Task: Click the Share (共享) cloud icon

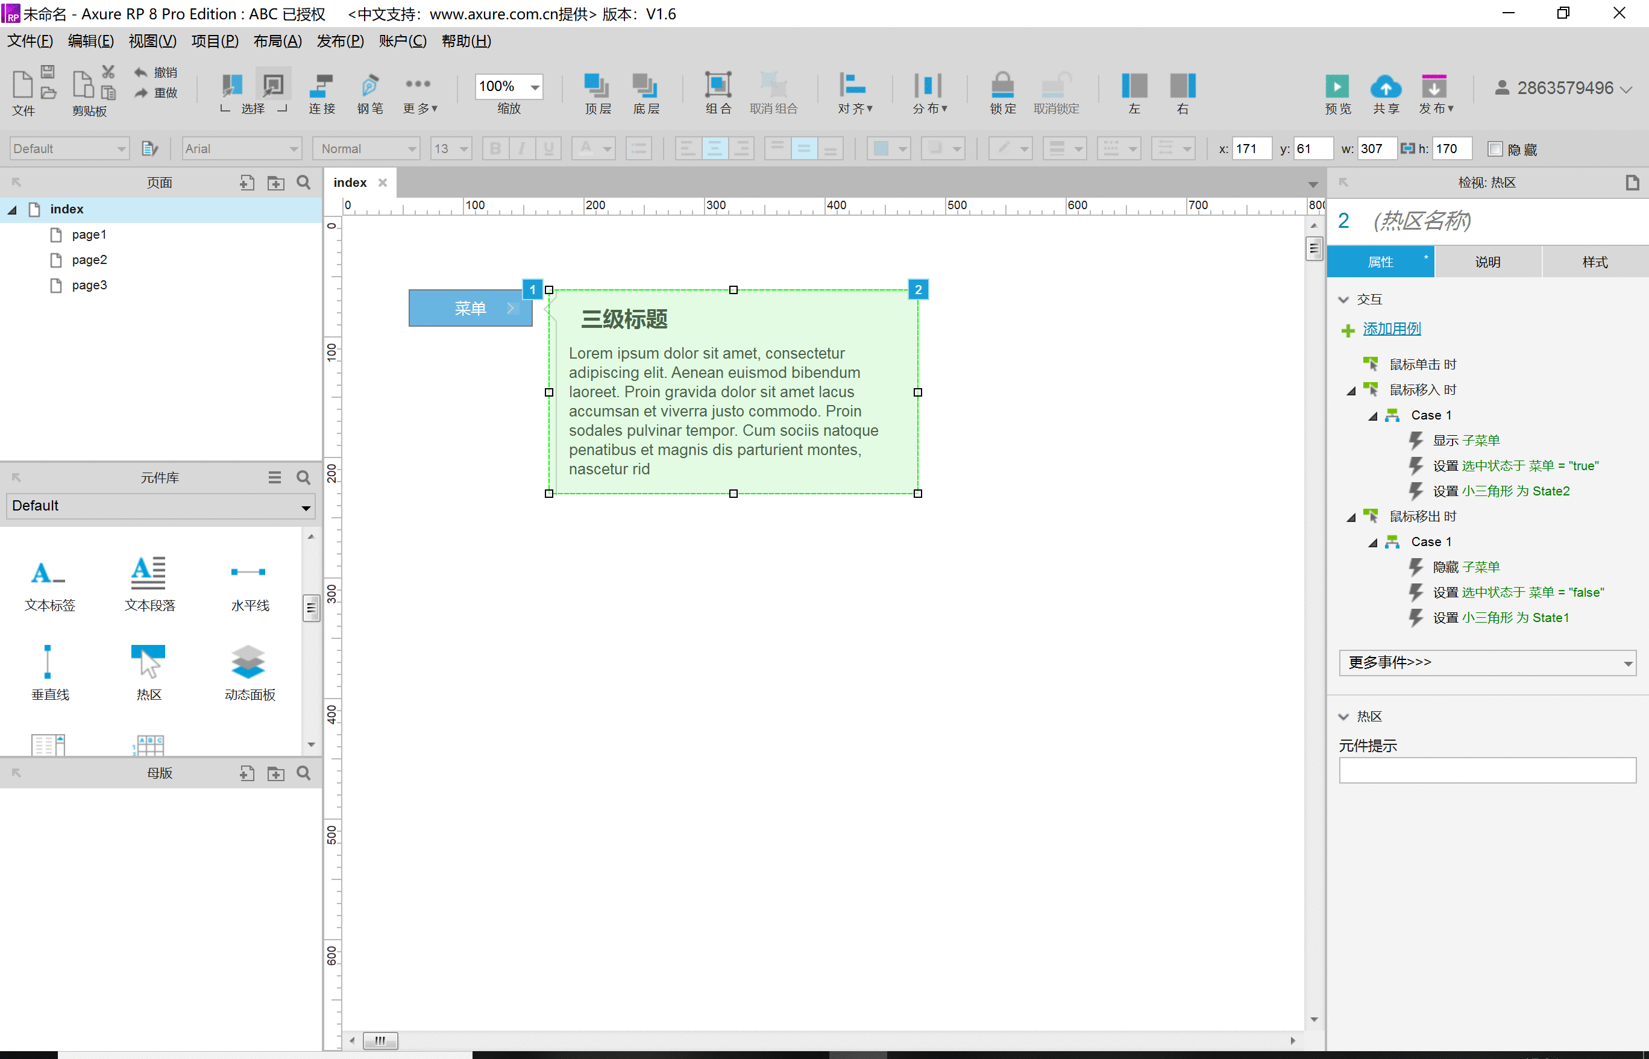Action: (x=1386, y=87)
